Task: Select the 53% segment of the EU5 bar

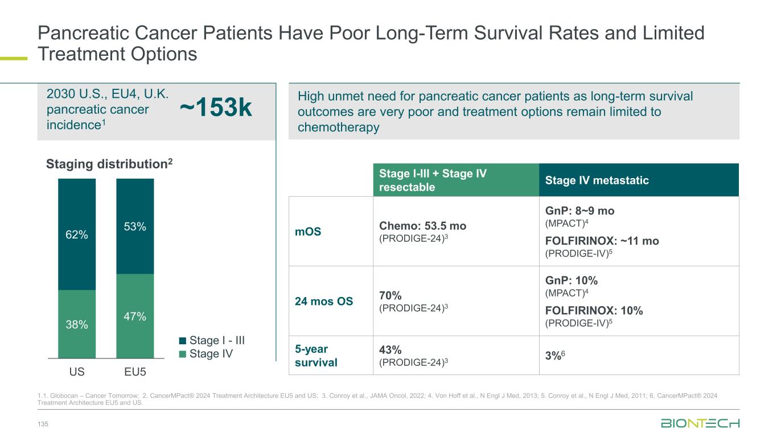Action: [135, 226]
